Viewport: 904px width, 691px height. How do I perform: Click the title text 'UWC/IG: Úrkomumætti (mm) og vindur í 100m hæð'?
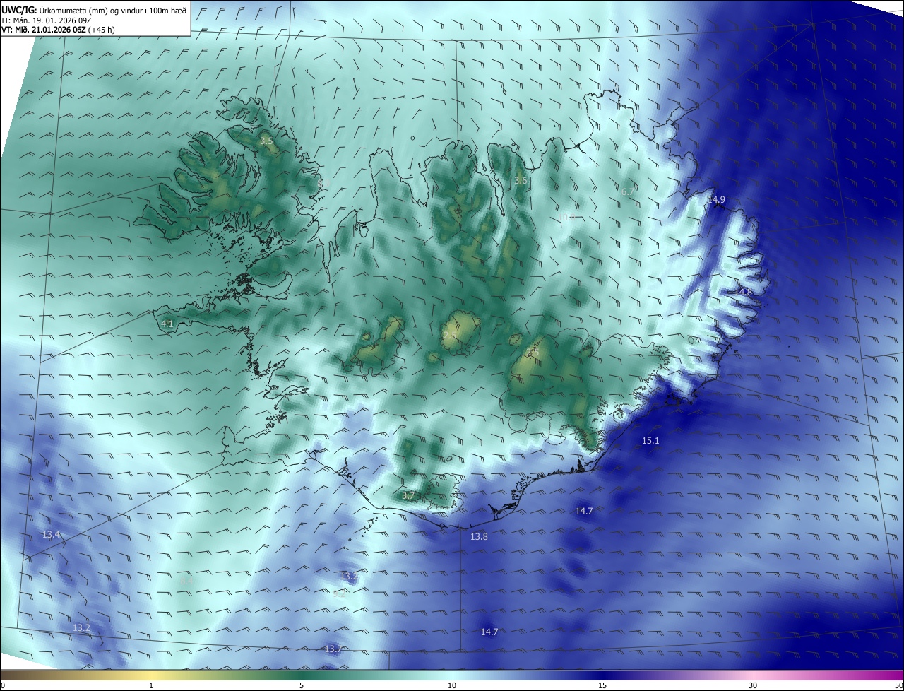point(94,11)
